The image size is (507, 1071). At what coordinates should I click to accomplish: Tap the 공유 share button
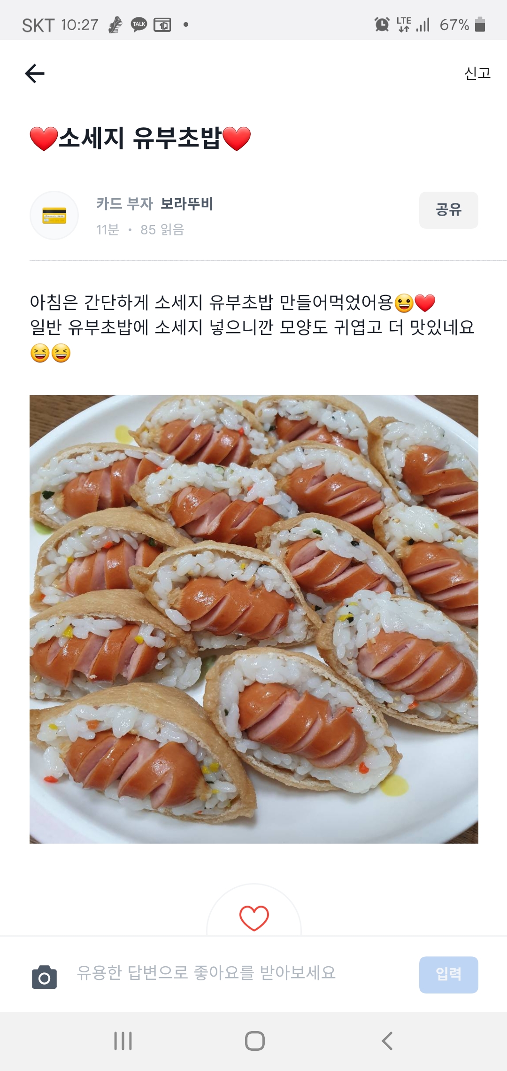[x=448, y=210]
